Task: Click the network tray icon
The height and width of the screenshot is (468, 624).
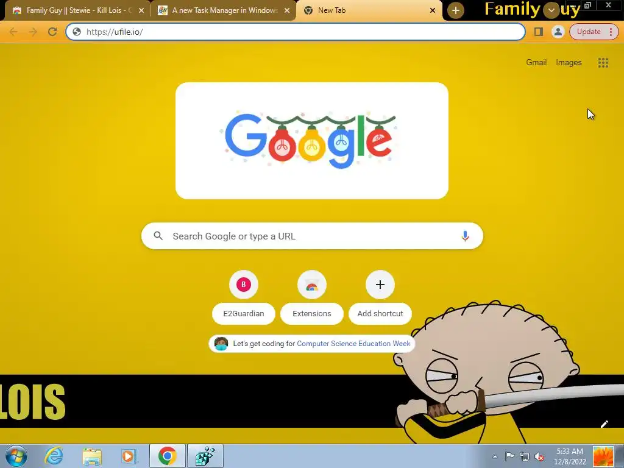Action: pos(525,456)
